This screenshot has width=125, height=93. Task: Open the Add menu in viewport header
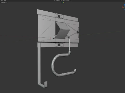2,1
